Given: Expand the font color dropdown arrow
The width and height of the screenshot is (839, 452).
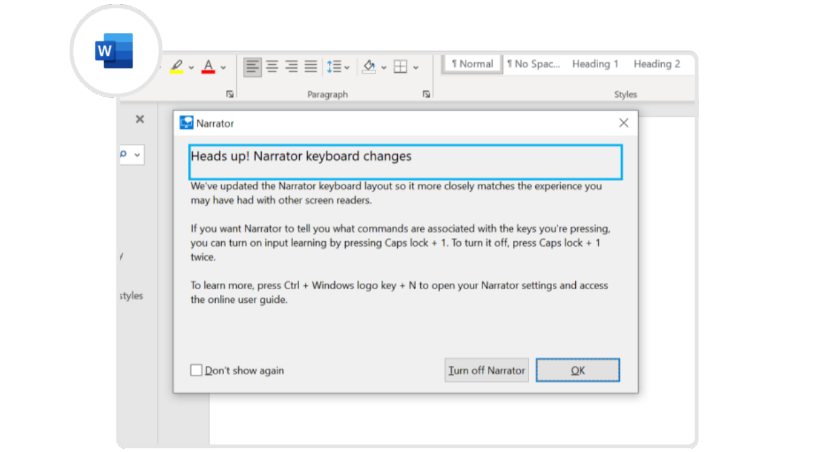Looking at the screenshot, I should 223,67.
